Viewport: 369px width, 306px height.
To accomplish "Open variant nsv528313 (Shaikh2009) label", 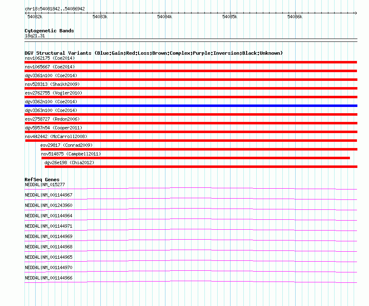I will click(52, 84).
